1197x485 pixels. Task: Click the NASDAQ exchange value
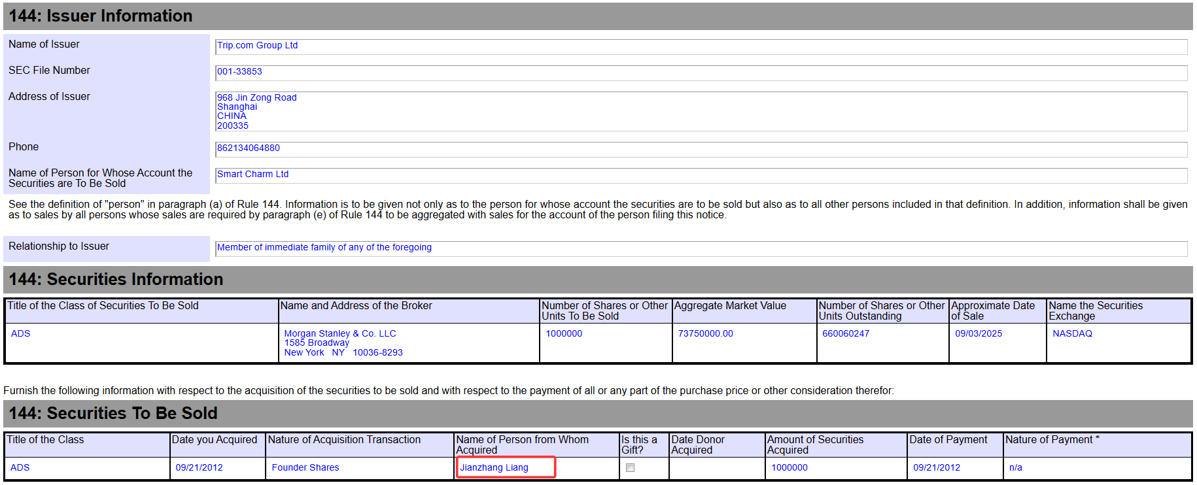pos(1072,334)
